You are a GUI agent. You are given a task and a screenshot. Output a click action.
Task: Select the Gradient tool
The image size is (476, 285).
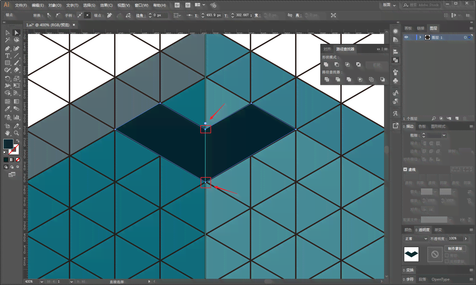16,101
